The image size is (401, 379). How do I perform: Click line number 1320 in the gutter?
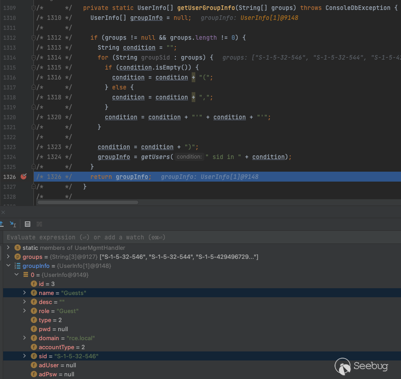point(9,117)
